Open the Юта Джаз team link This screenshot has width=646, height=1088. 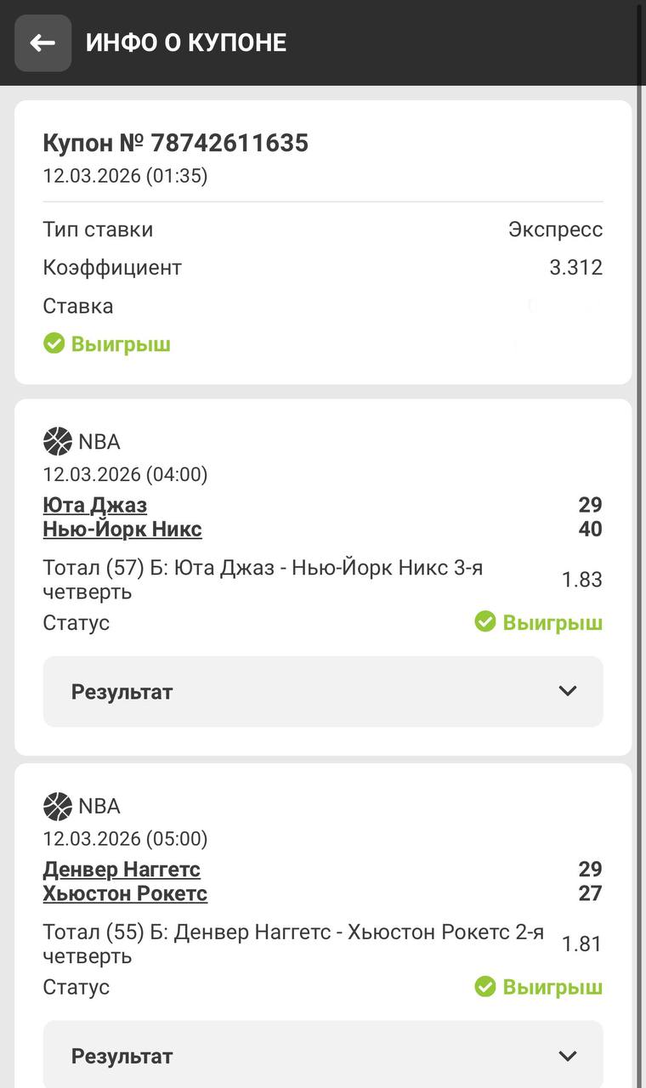[95, 505]
